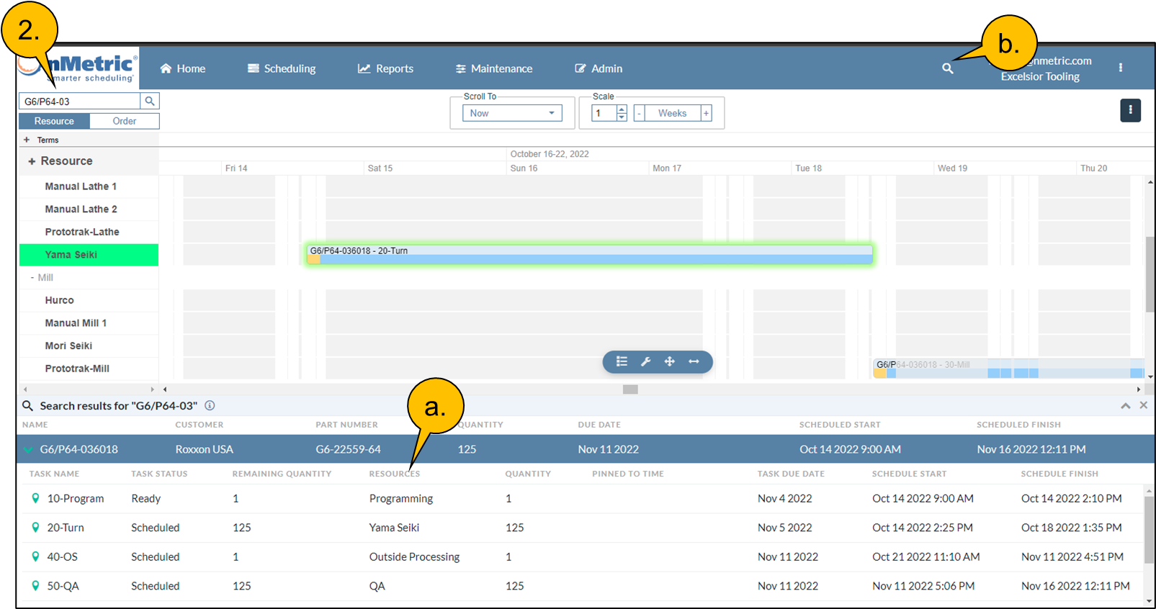This screenshot has height=609, width=1156.
Task: Click Excelsior Tooling account name
Action: pyautogui.click(x=1040, y=76)
